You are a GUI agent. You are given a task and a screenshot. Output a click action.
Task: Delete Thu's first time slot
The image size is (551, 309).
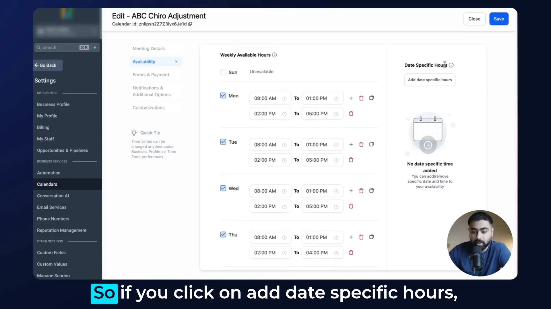361,237
